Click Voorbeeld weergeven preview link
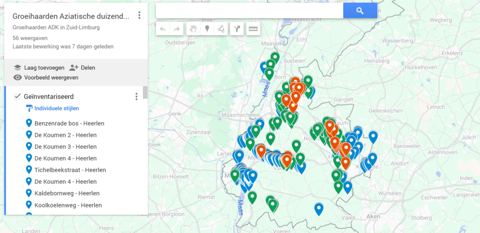Viewport: 480px width, 233px height. point(51,78)
